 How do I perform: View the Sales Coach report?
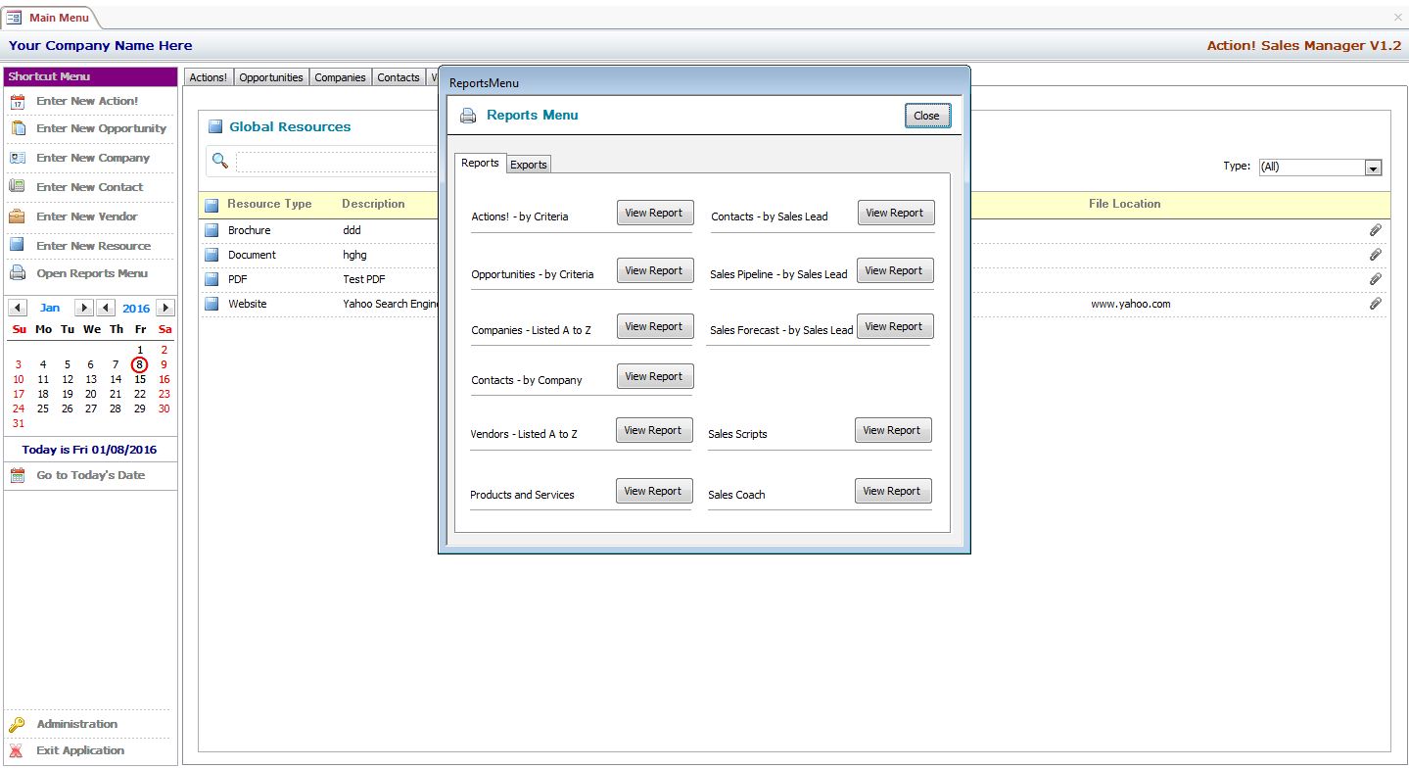(x=891, y=491)
